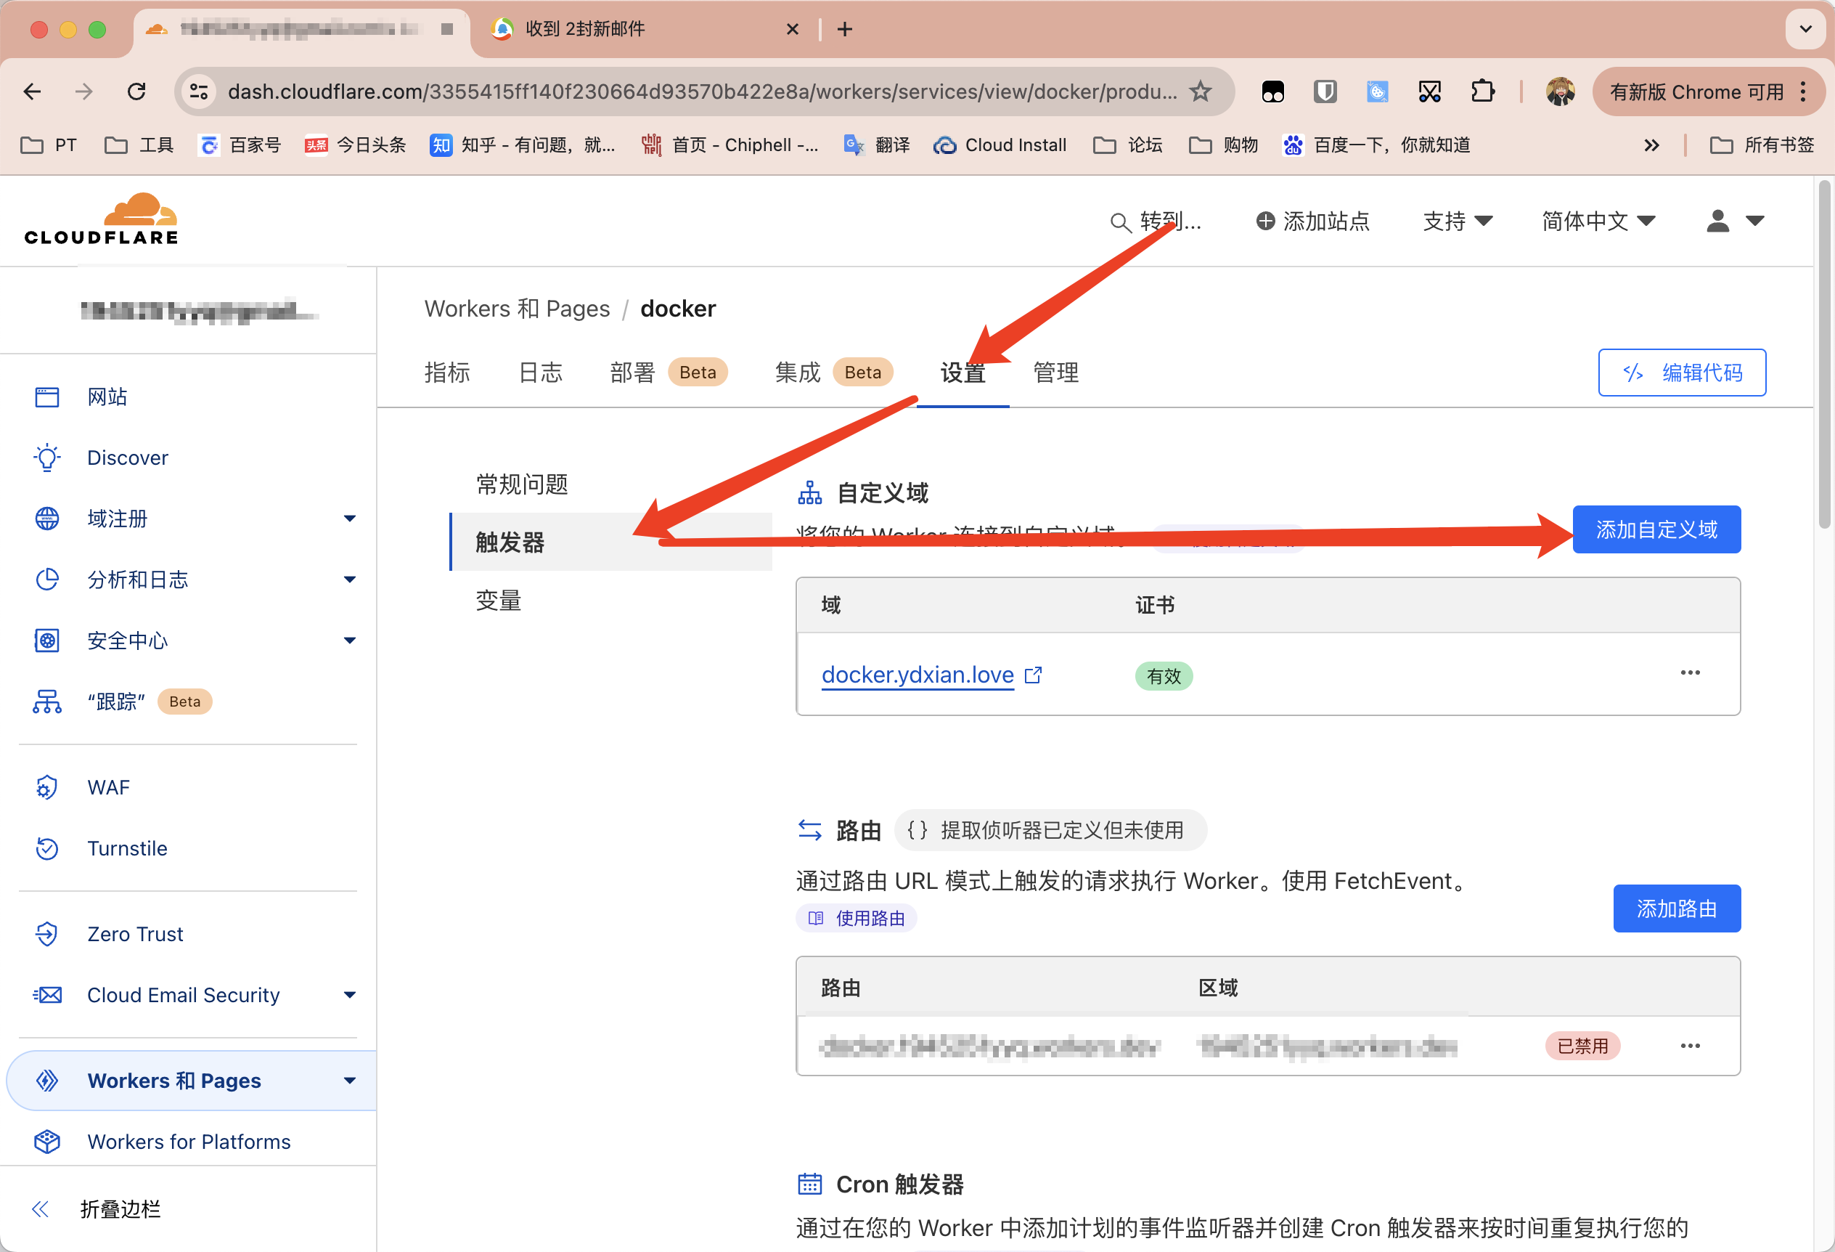Screen dimensions: 1835x1252
Task: Open the user account menu
Action: 1736,221
